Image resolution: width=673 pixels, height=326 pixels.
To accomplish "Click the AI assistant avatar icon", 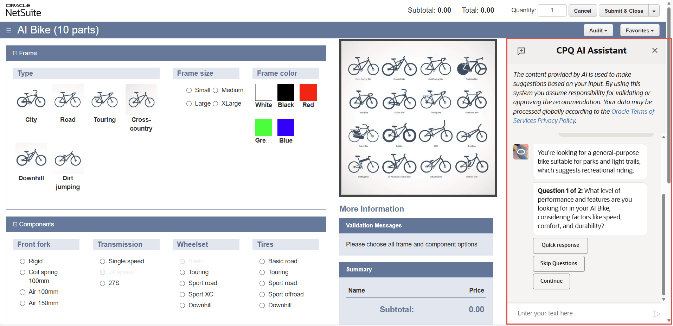I will coord(521,152).
